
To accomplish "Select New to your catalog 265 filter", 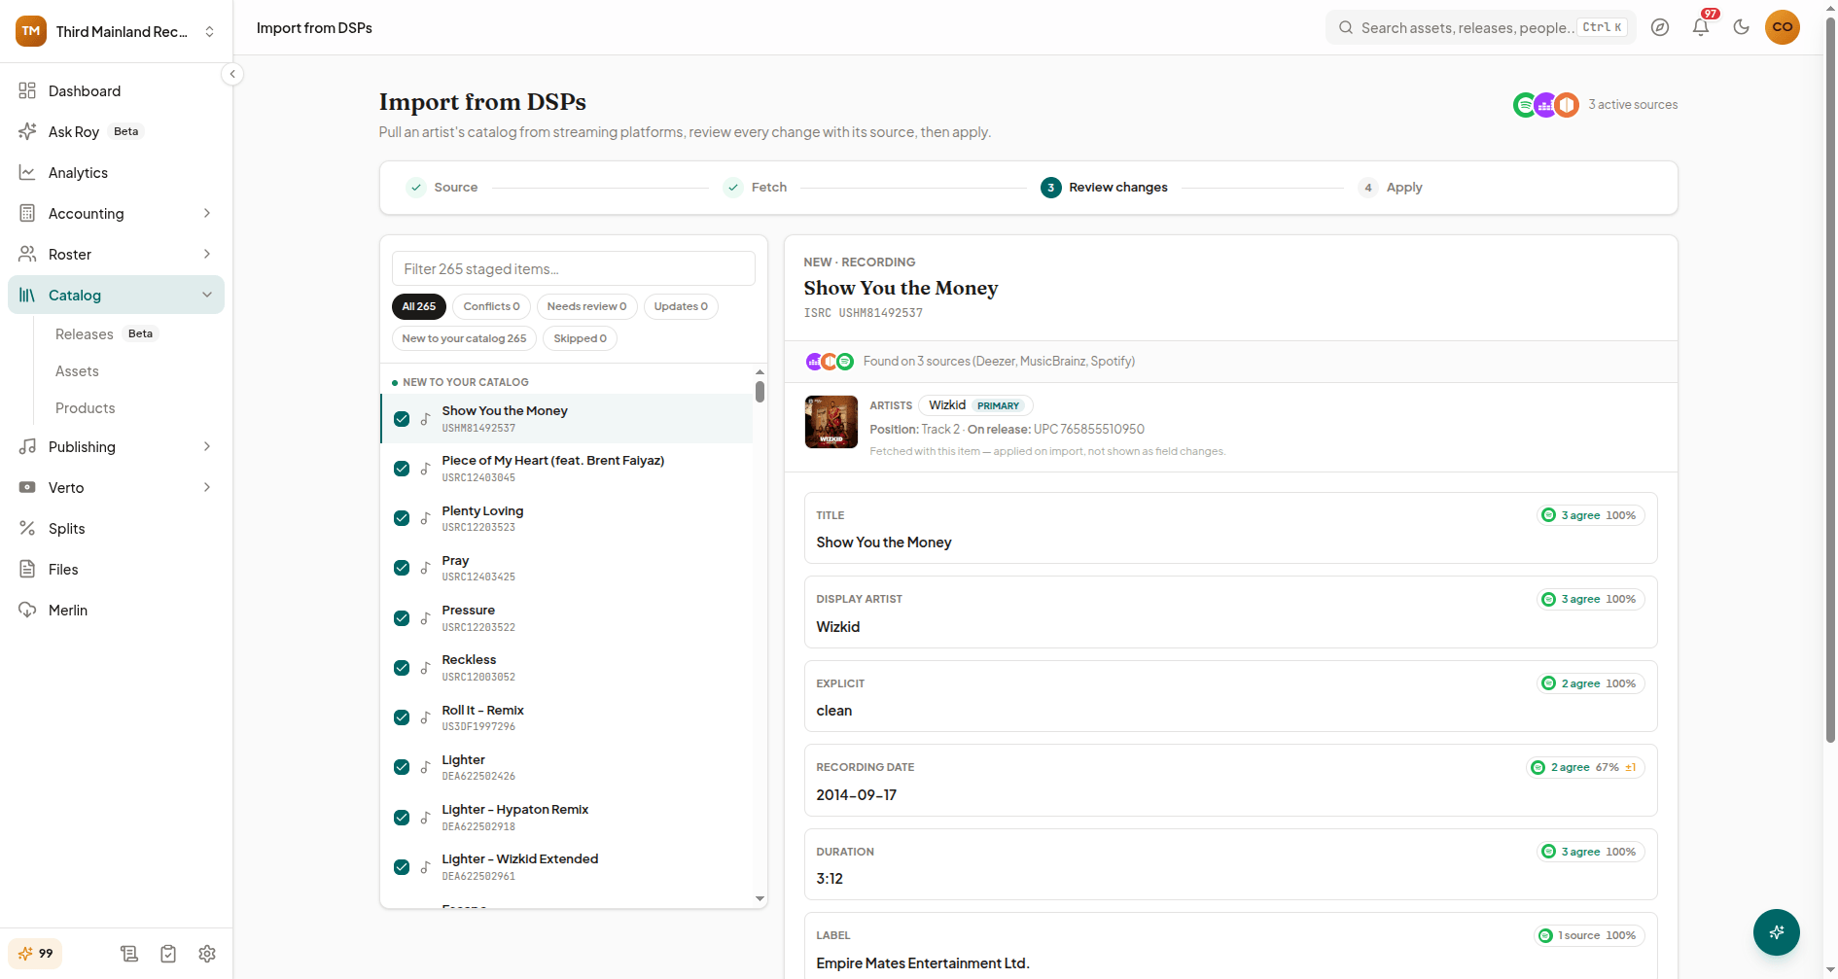I will 464,338.
